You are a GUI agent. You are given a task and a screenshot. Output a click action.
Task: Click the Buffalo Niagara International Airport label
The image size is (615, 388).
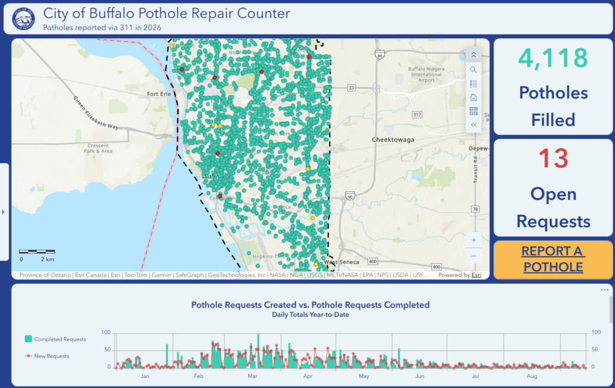[426, 74]
